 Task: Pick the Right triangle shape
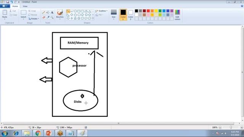tap(68, 15)
